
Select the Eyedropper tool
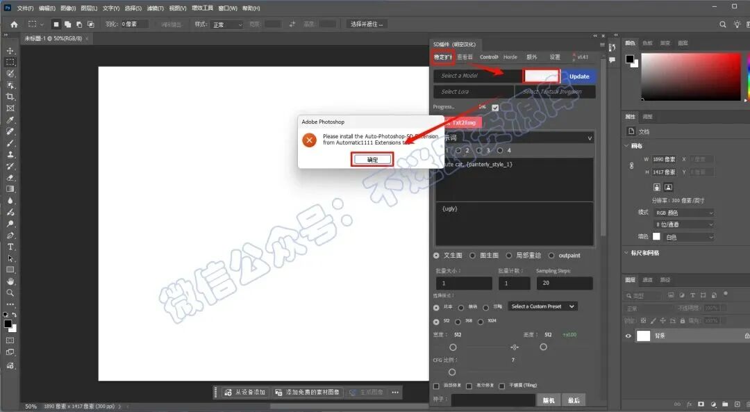[10, 120]
